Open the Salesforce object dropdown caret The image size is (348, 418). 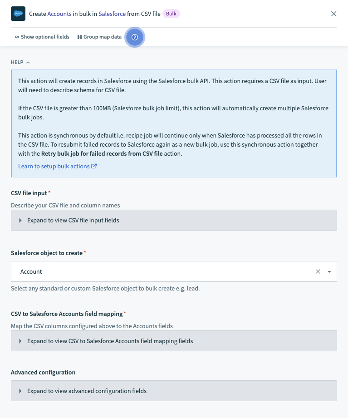(x=328, y=271)
